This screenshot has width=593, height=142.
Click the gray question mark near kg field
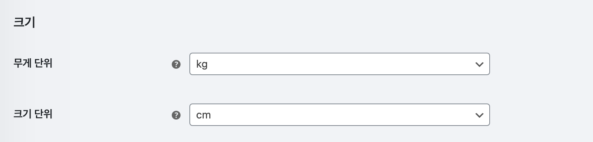pyautogui.click(x=176, y=64)
